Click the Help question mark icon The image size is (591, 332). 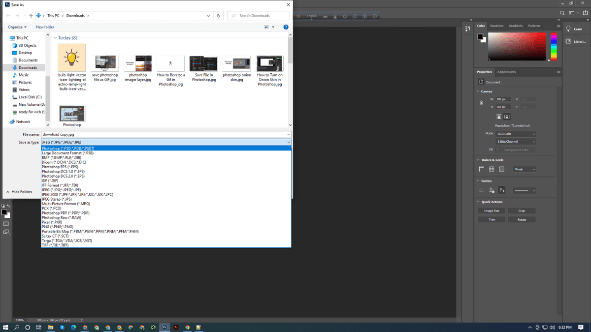[x=286, y=27]
